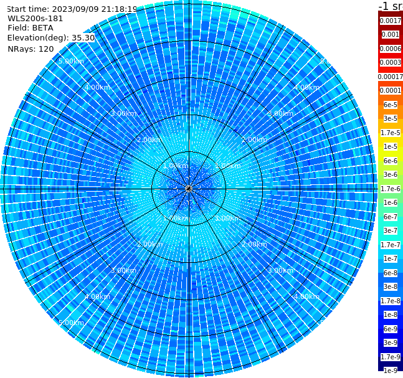Click the Start time 2023/09/09 21:18:19 text
The width and height of the screenshot is (403, 378).
72,9
